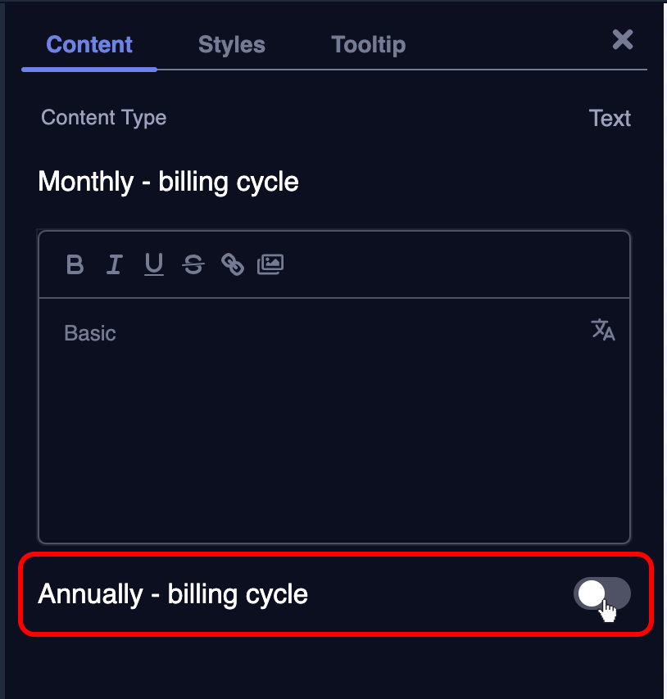This screenshot has width=667, height=699.
Task: Turn on the switch next to Annually billing
Action: pos(602,595)
